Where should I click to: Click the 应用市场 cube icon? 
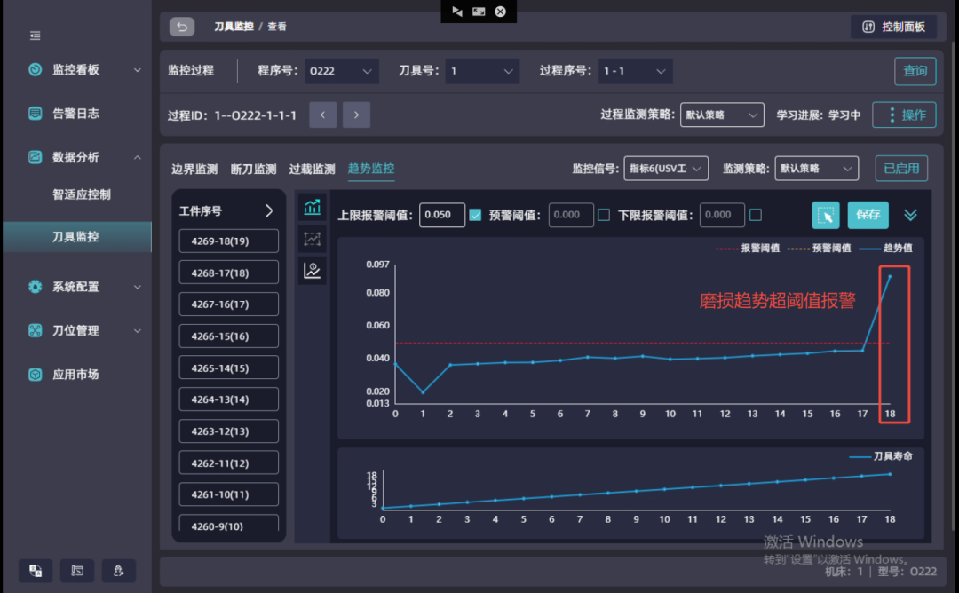[x=36, y=374]
